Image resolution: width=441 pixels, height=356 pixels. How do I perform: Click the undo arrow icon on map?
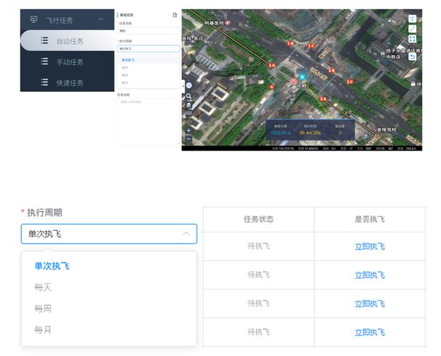[x=412, y=57]
